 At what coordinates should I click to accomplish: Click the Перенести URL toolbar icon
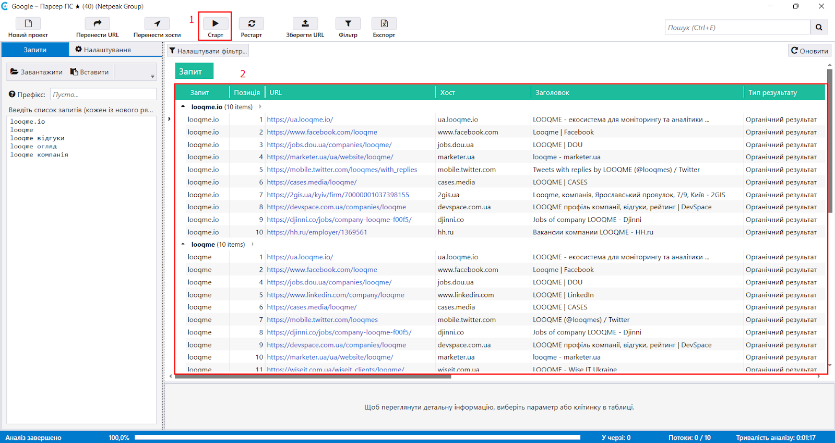97,23
